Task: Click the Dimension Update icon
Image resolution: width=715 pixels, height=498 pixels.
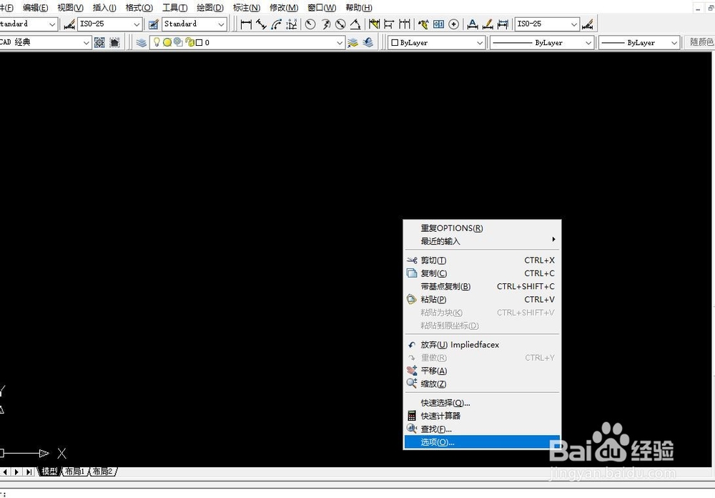Action: [503, 24]
